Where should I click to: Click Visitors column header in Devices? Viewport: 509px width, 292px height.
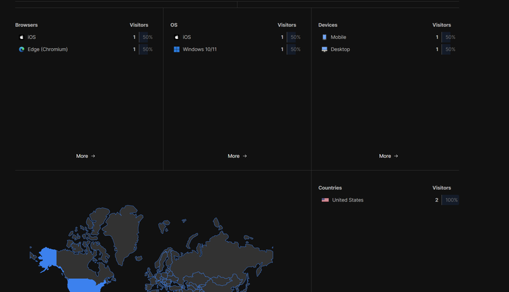point(441,25)
